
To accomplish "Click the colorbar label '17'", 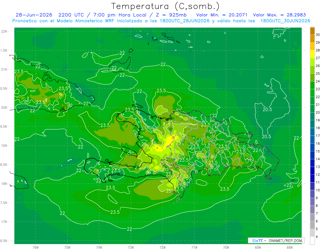I will (x=318, y=136).
